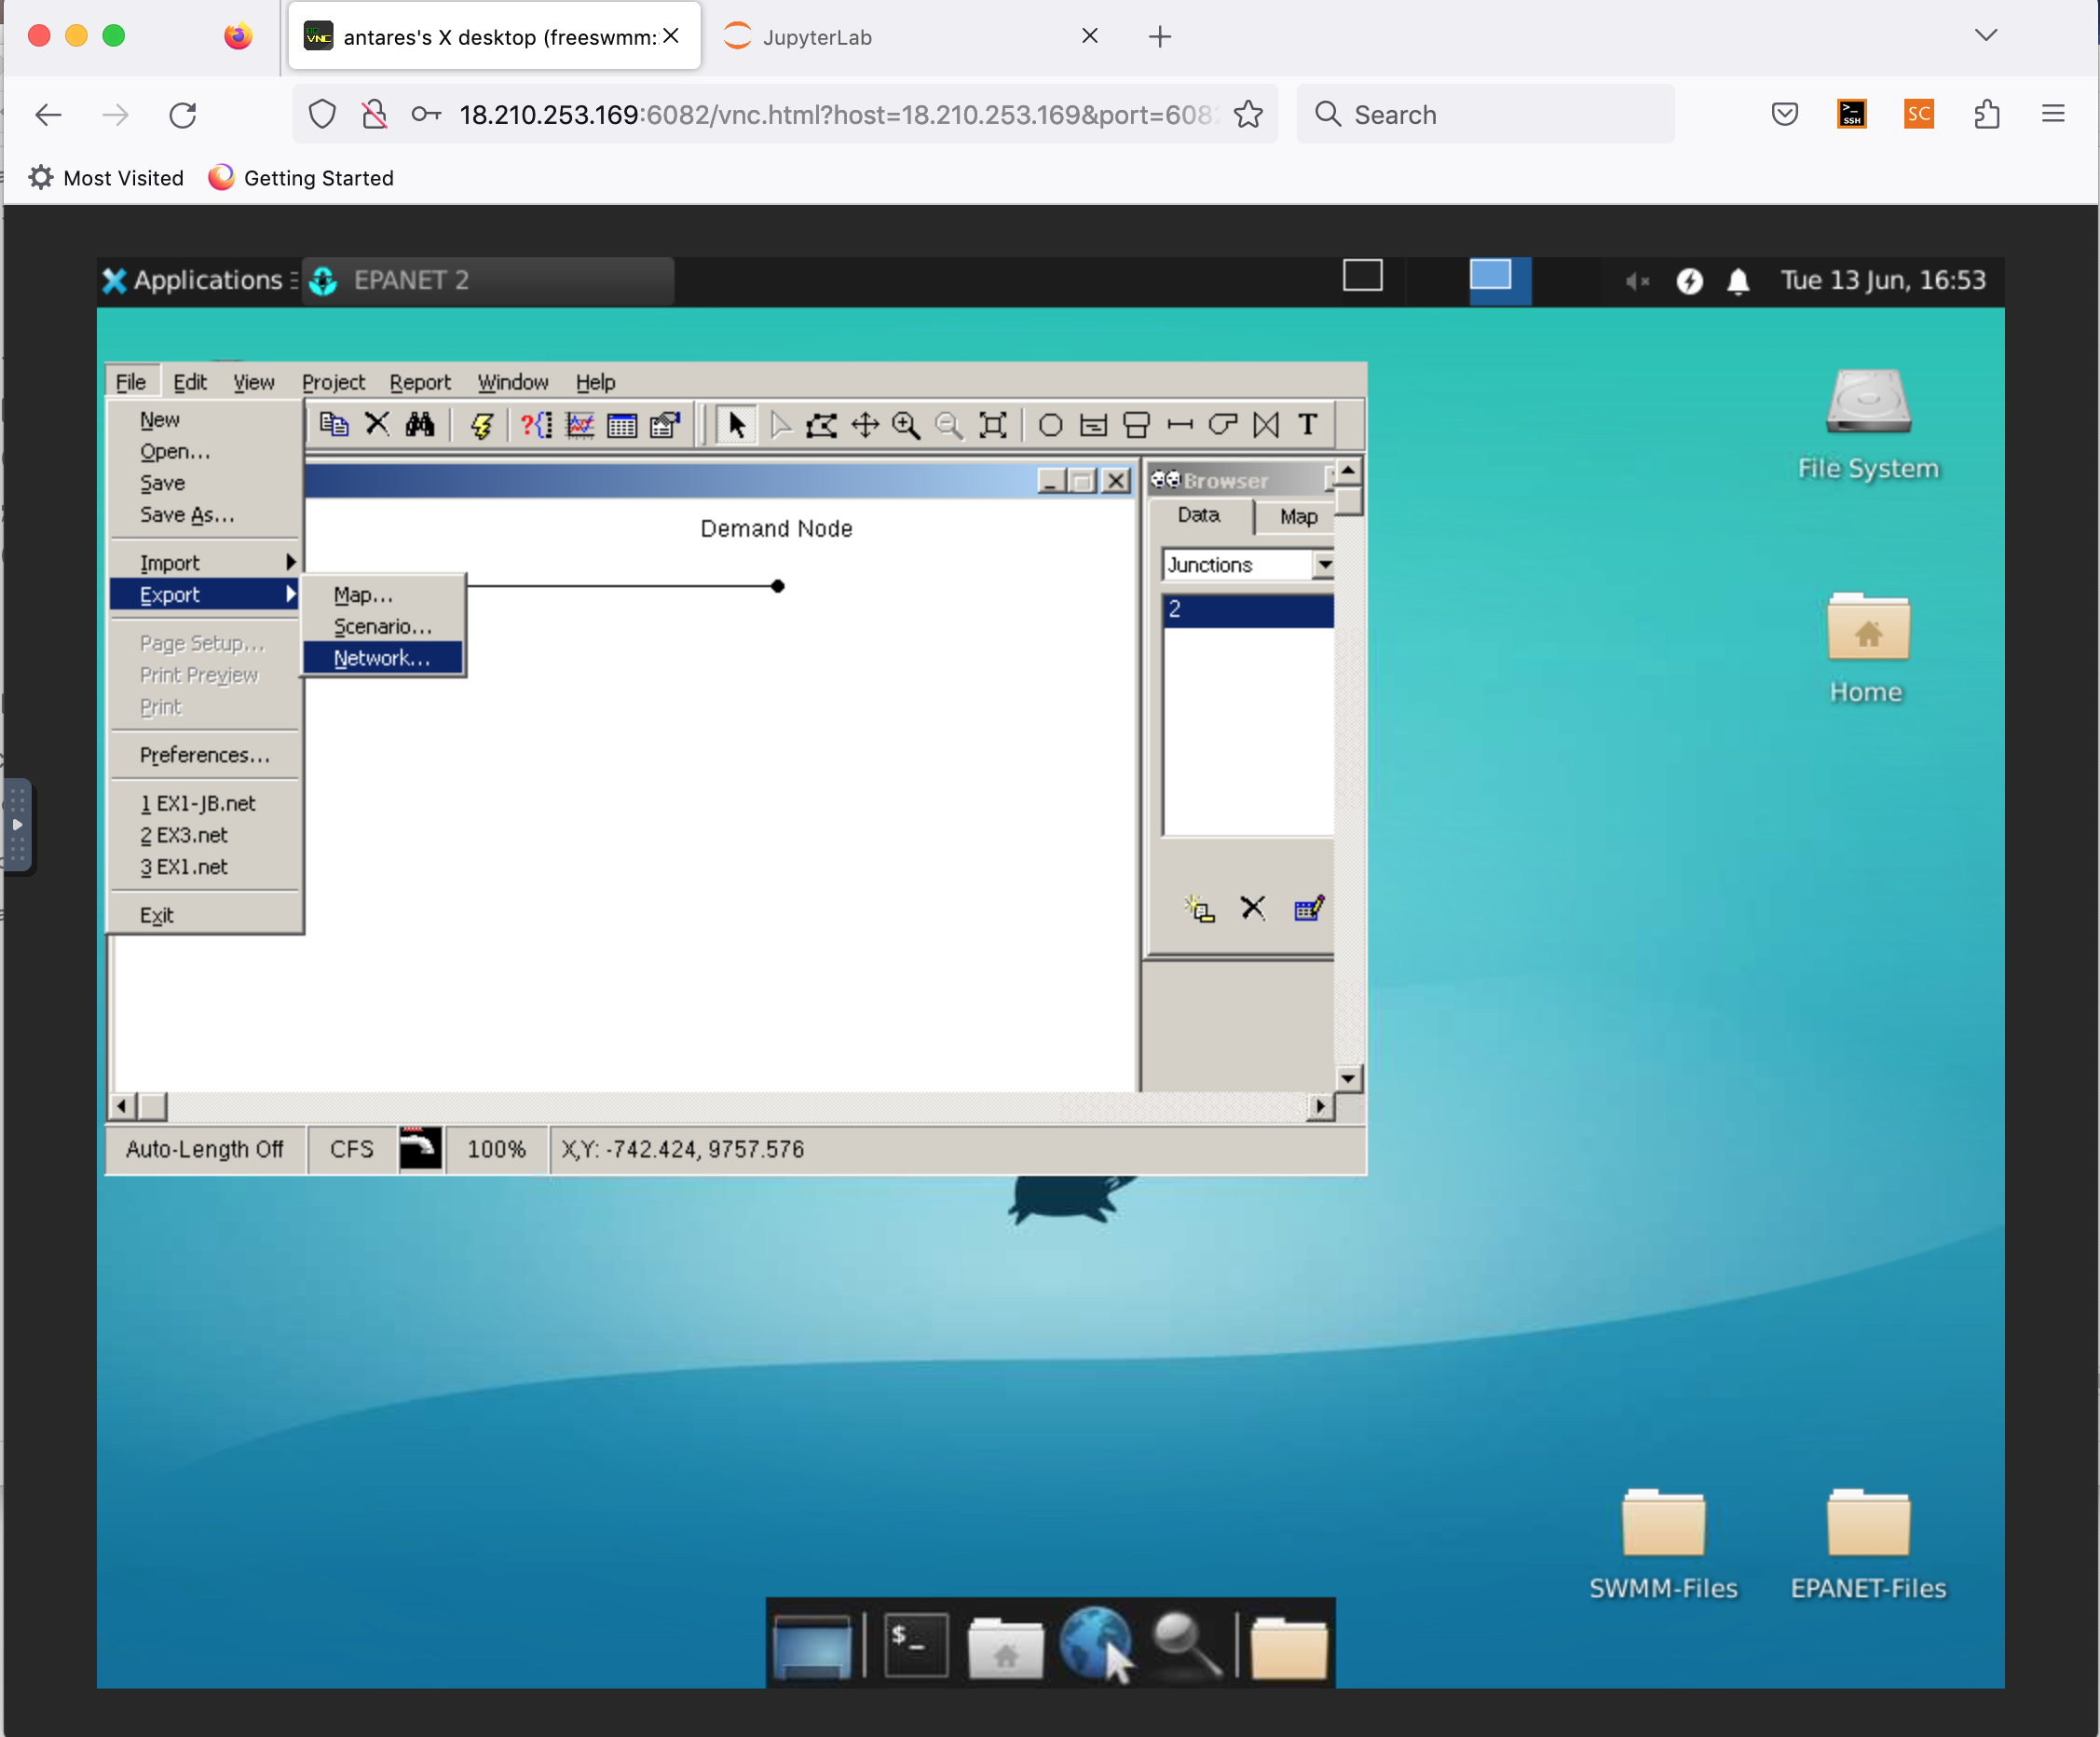This screenshot has height=1737, width=2100.
Task: Click the 100% zoom level status
Action: coord(496,1149)
